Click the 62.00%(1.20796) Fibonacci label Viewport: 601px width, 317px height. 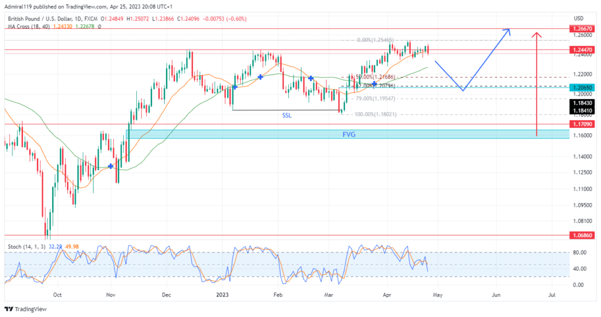click(375, 86)
